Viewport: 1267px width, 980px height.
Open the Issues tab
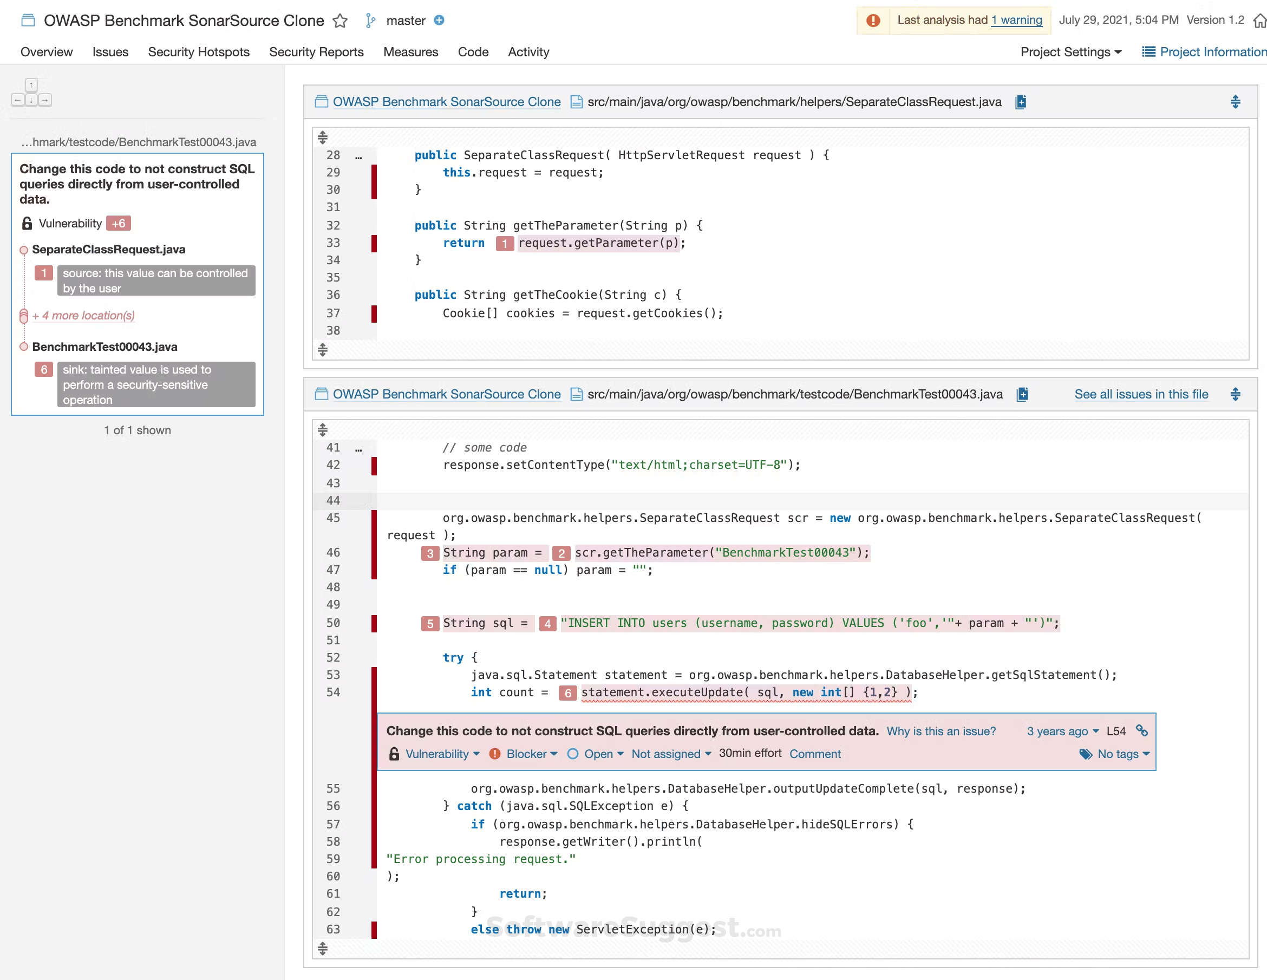[x=110, y=52]
